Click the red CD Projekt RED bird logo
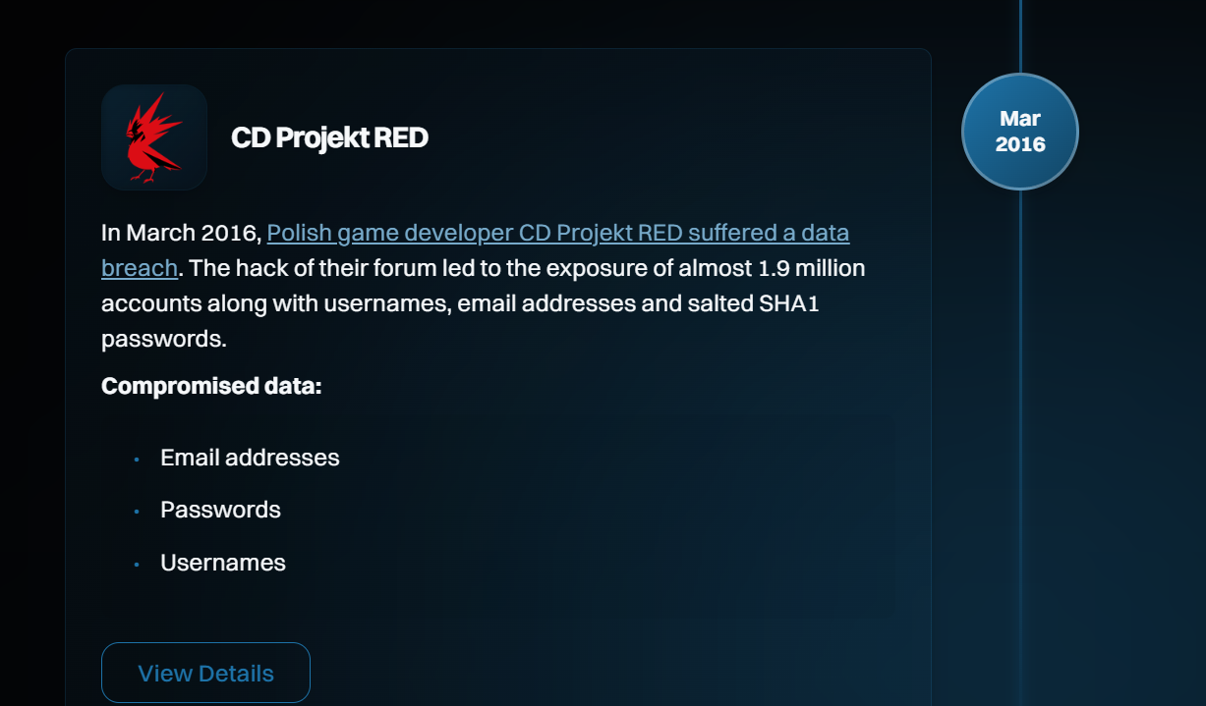Viewport: 1206px width, 706px height. point(154,137)
